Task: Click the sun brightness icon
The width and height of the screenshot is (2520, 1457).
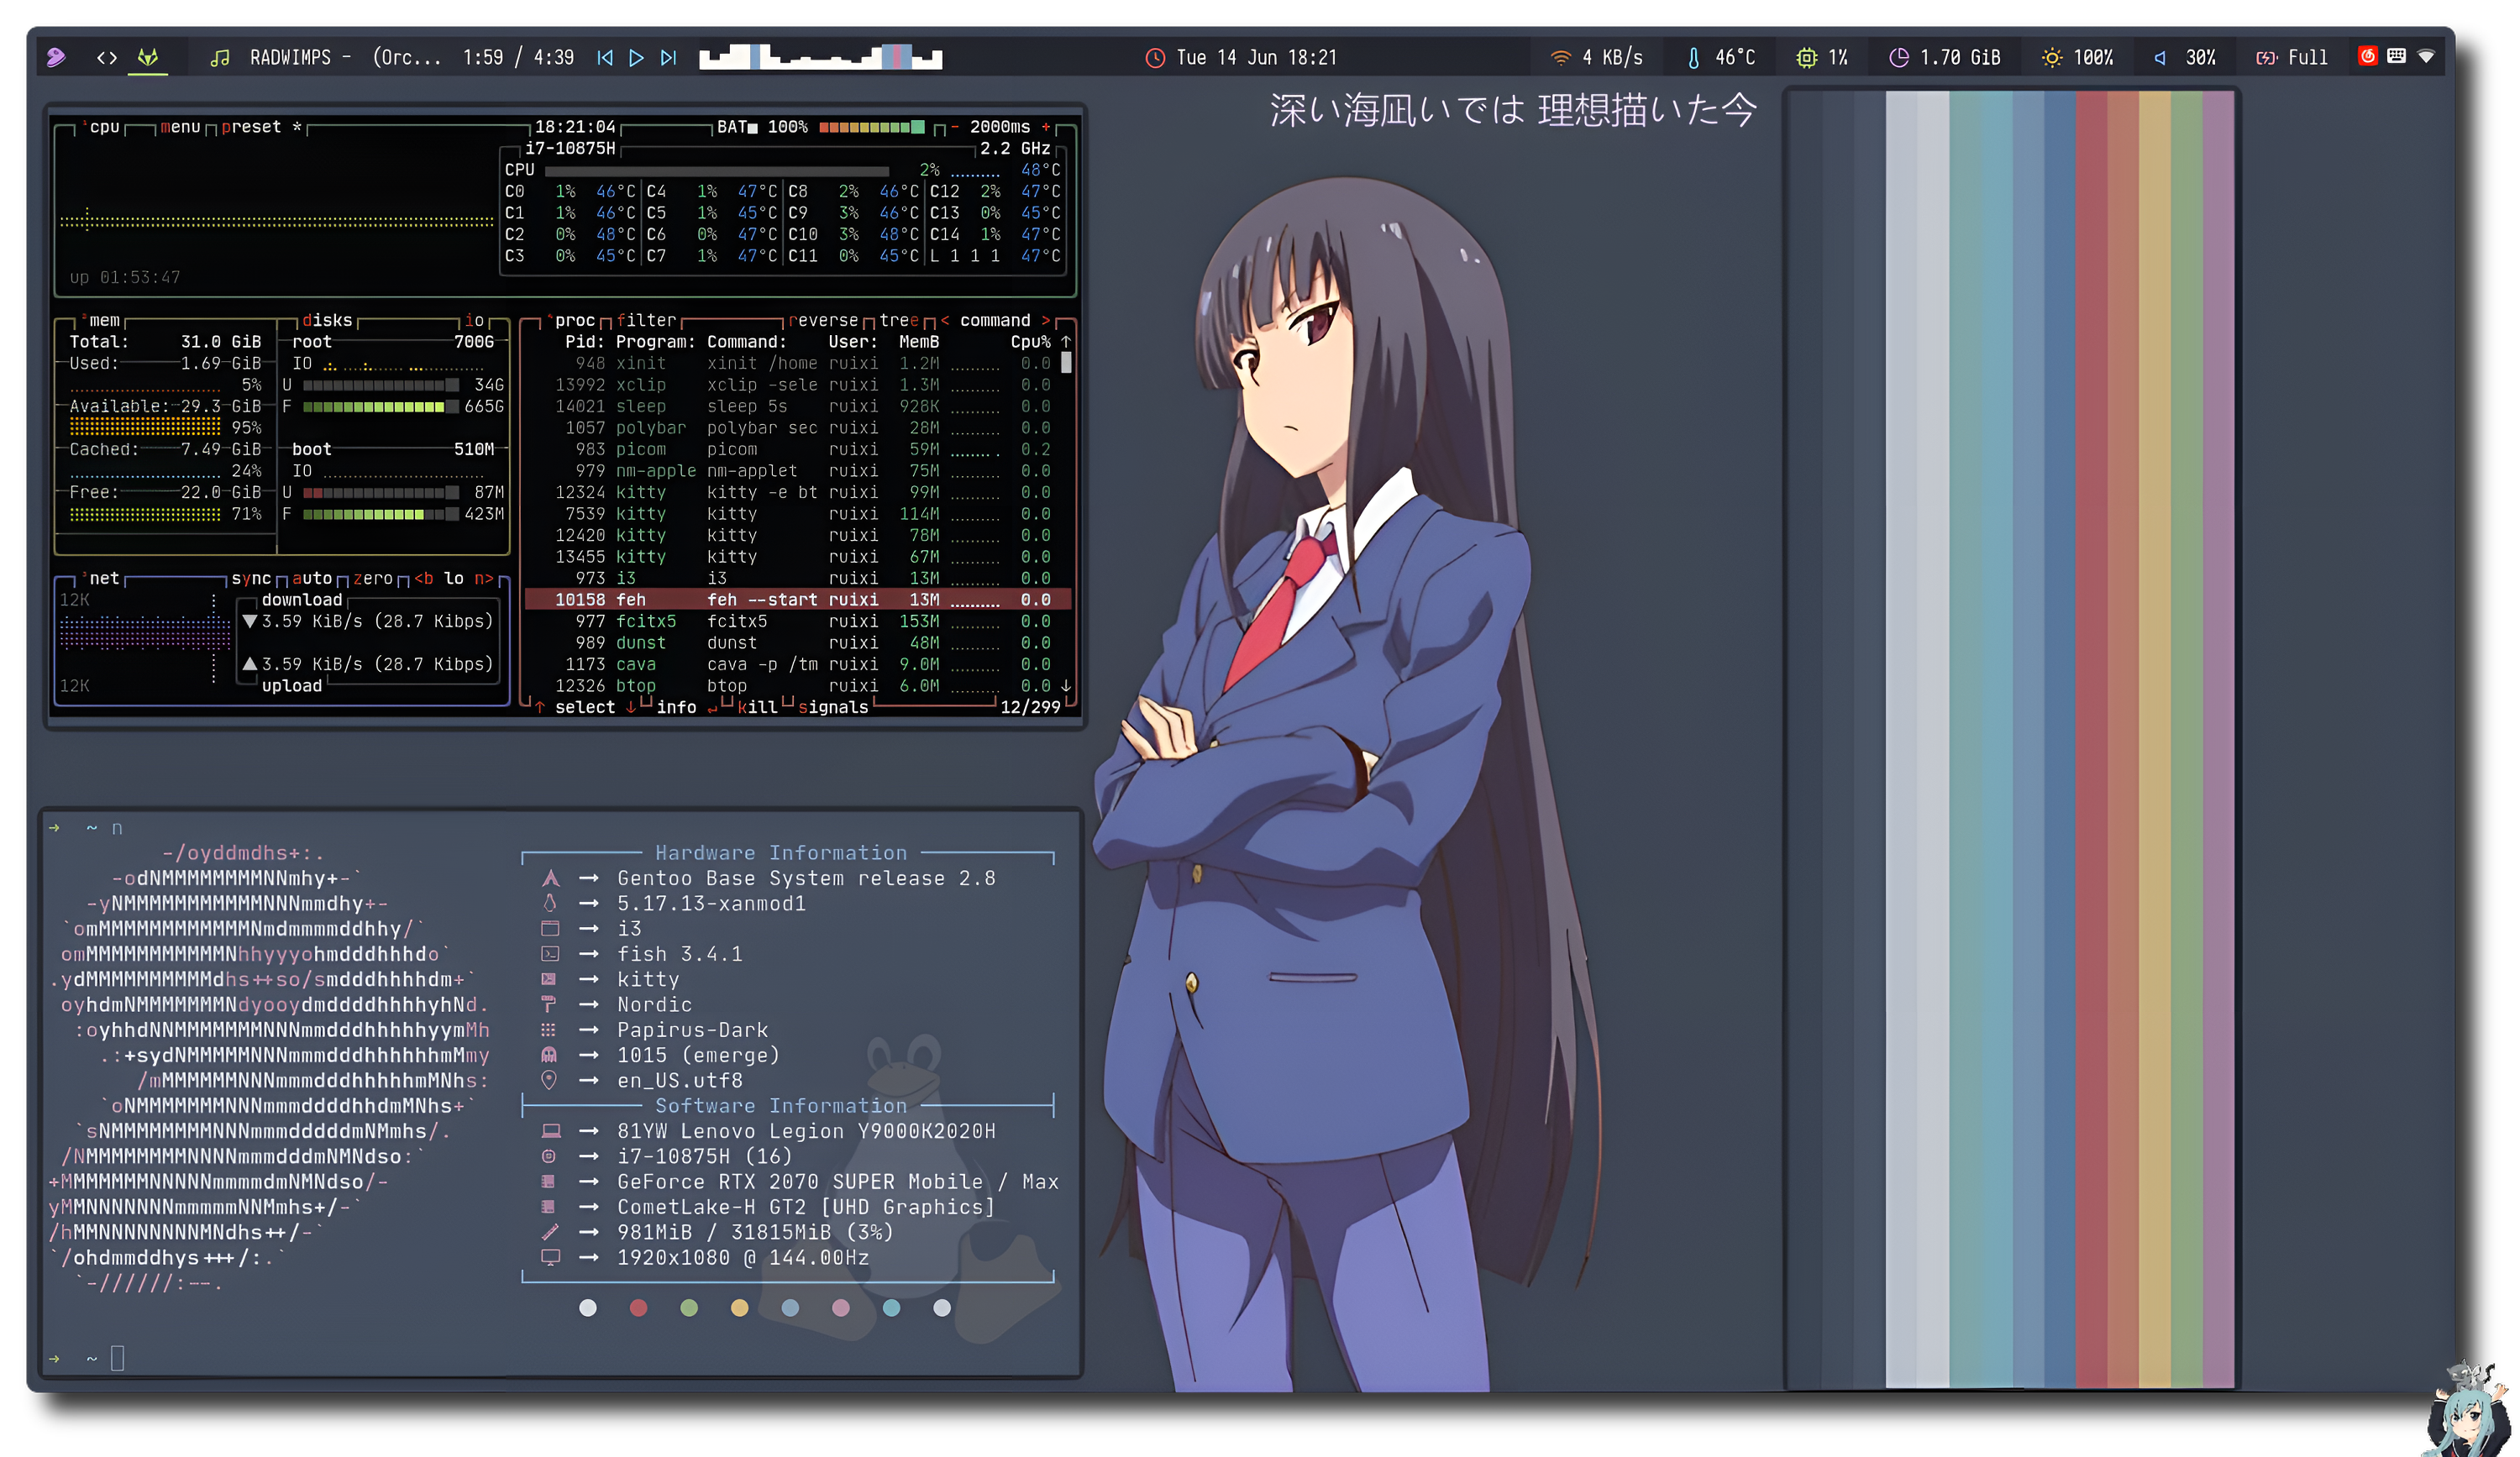Action: (2051, 58)
